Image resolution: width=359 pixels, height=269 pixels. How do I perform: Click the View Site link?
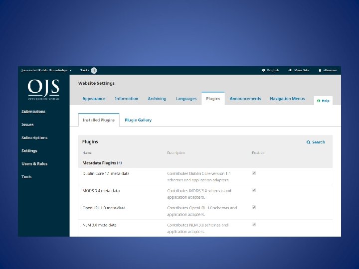(302, 70)
